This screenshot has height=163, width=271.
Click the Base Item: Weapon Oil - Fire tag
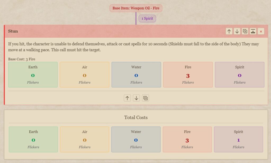pos(136,8)
